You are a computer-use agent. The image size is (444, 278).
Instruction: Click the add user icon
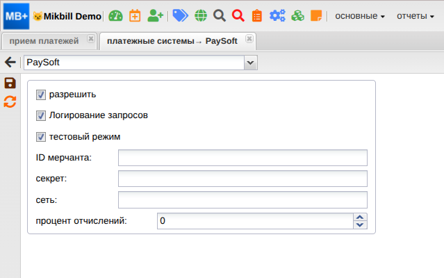(156, 15)
